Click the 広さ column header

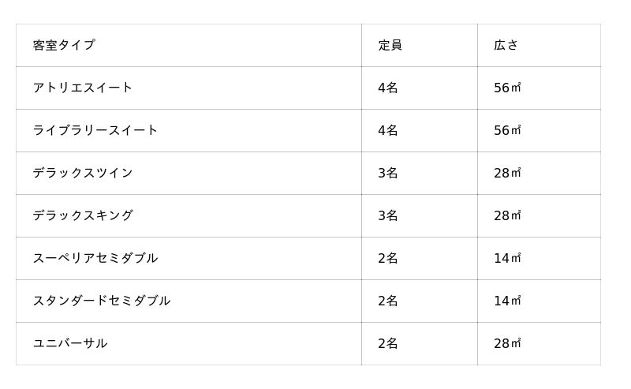[x=506, y=45]
